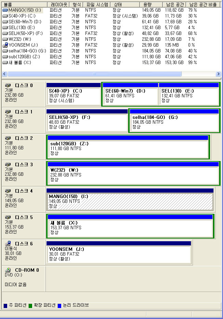Click the SEL(130) (E:) drive icon in list
The image size is (223, 319).
(5, 27)
